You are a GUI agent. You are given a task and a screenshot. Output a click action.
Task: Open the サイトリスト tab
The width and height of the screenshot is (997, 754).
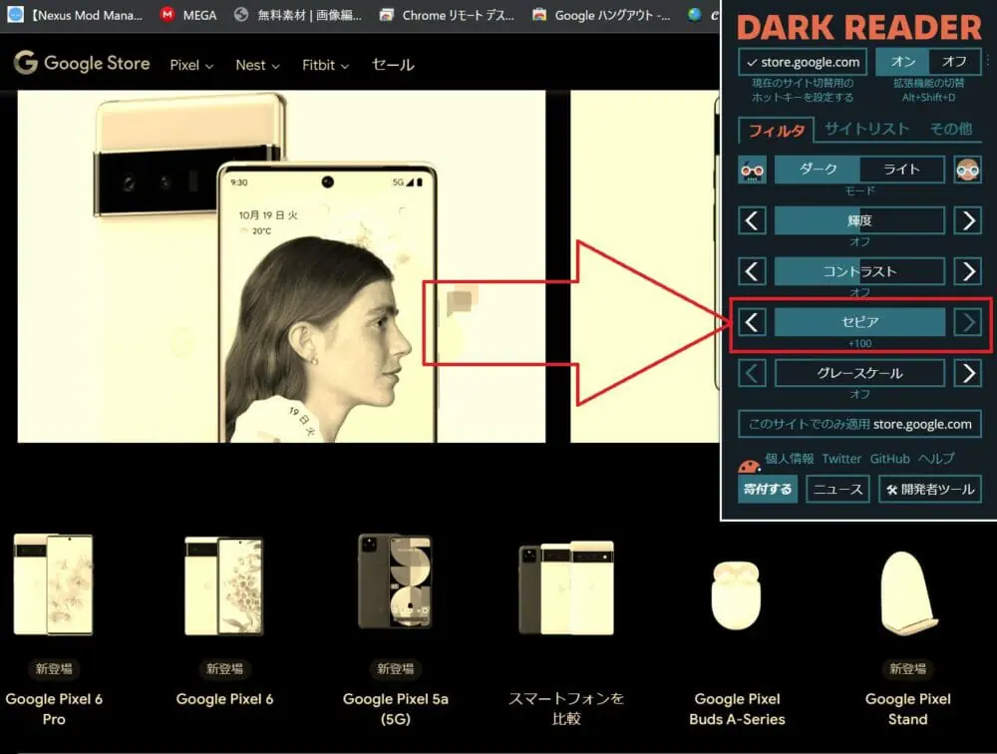(866, 129)
